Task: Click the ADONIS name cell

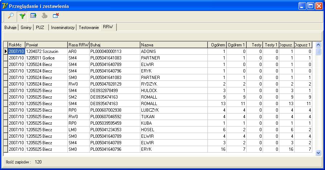Action: tap(174, 51)
